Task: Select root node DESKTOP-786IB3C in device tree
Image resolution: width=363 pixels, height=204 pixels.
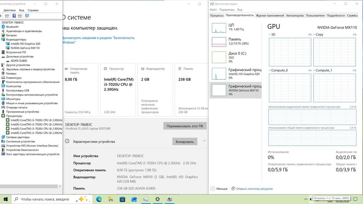Action: (x=13, y=22)
